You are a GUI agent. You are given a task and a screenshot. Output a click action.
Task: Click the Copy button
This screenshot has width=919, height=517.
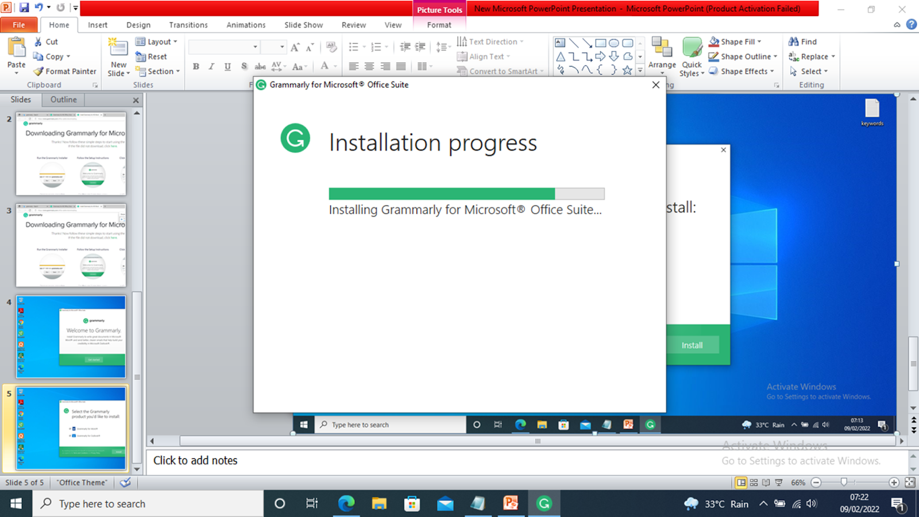click(x=52, y=56)
